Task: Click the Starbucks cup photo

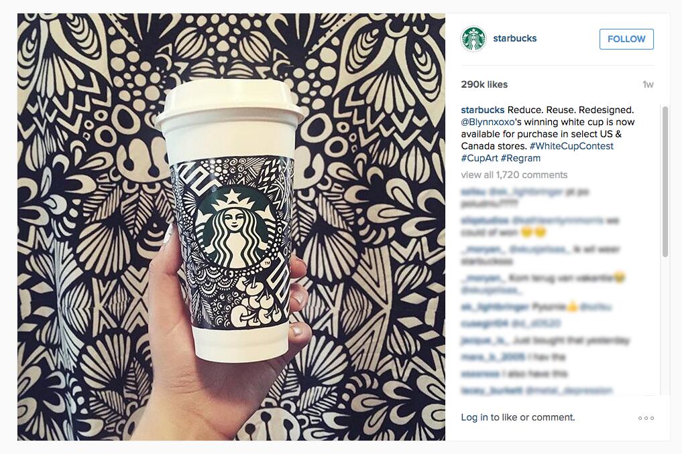Action: 231,227
